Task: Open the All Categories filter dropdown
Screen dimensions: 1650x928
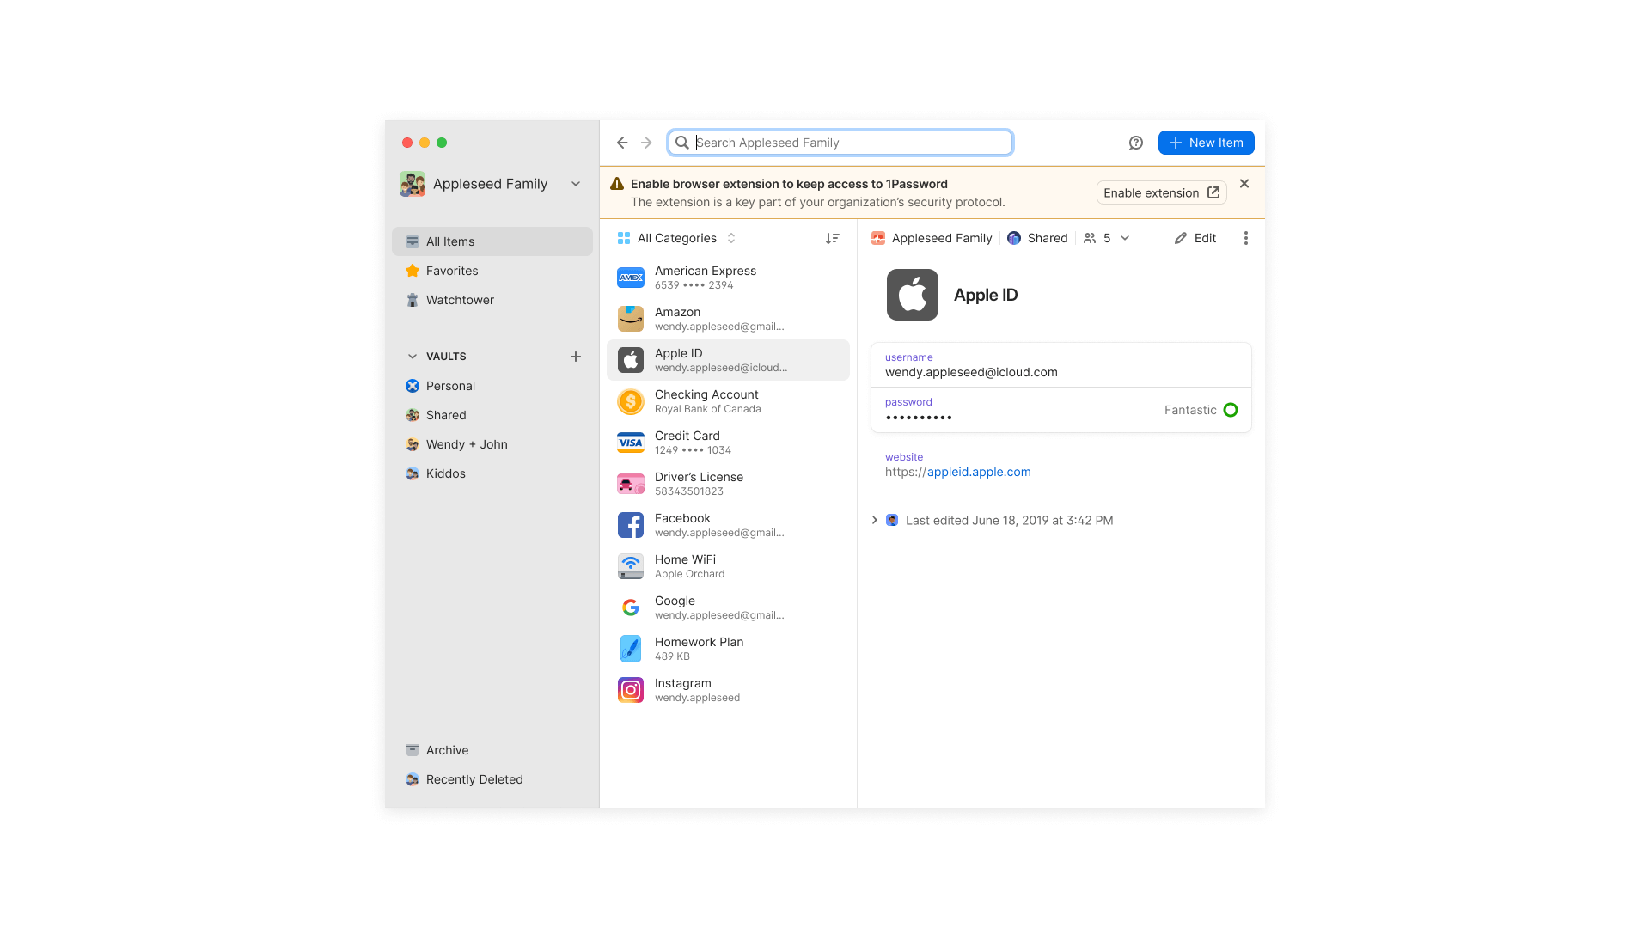Action: [x=676, y=238]
